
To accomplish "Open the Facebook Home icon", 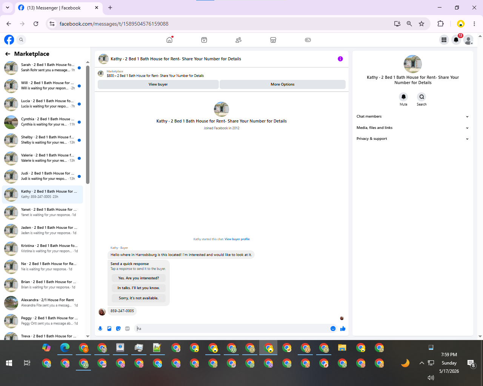I will pos(169,40).
